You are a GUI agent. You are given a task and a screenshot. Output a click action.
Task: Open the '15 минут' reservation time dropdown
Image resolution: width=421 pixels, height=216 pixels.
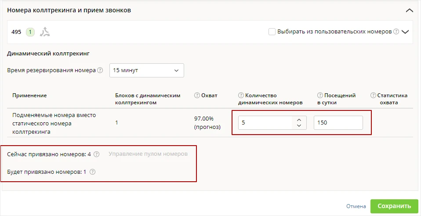(x=147, y=70)
